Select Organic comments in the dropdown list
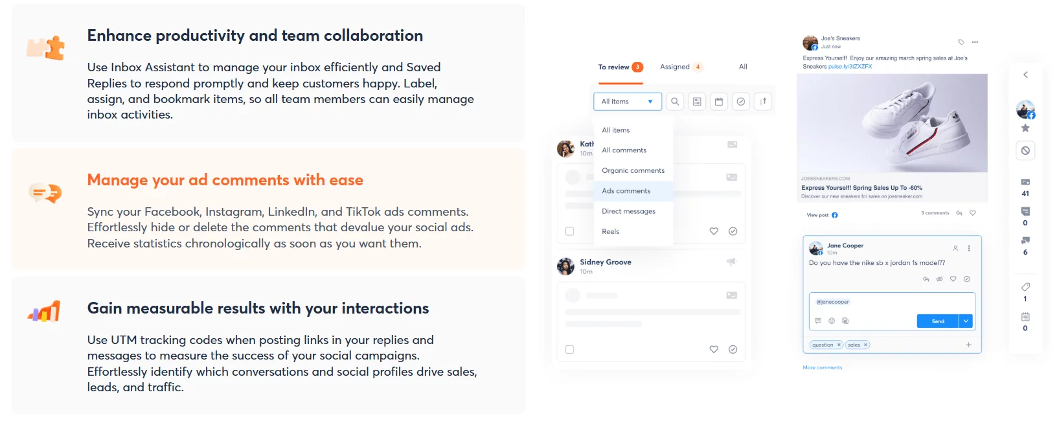 pos(633,171)
